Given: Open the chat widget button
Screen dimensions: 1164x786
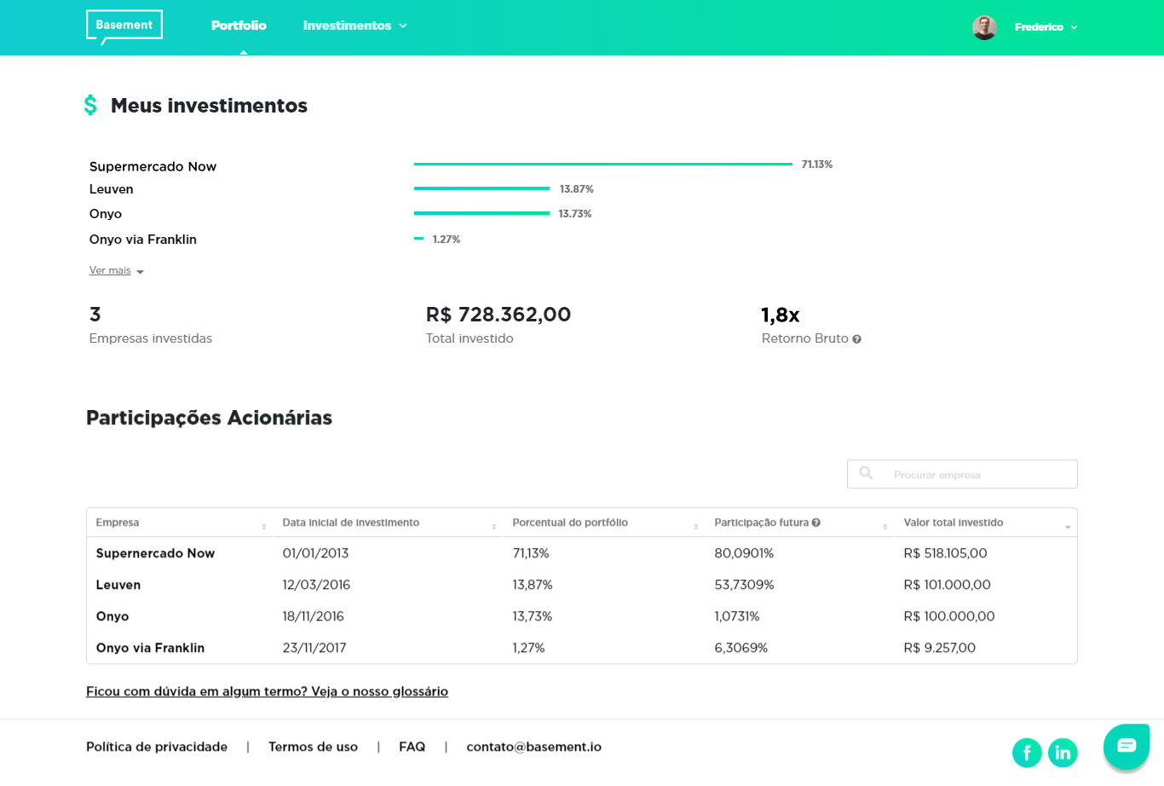Looking at the screenshot, I should 1127,746.
